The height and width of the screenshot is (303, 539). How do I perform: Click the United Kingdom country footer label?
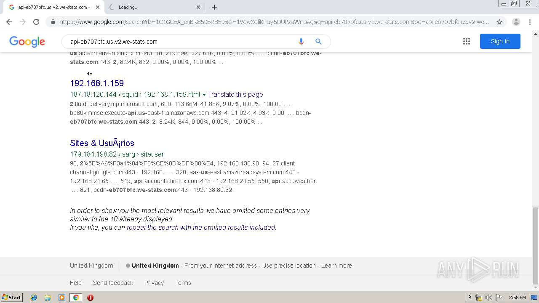pos(91,266)
